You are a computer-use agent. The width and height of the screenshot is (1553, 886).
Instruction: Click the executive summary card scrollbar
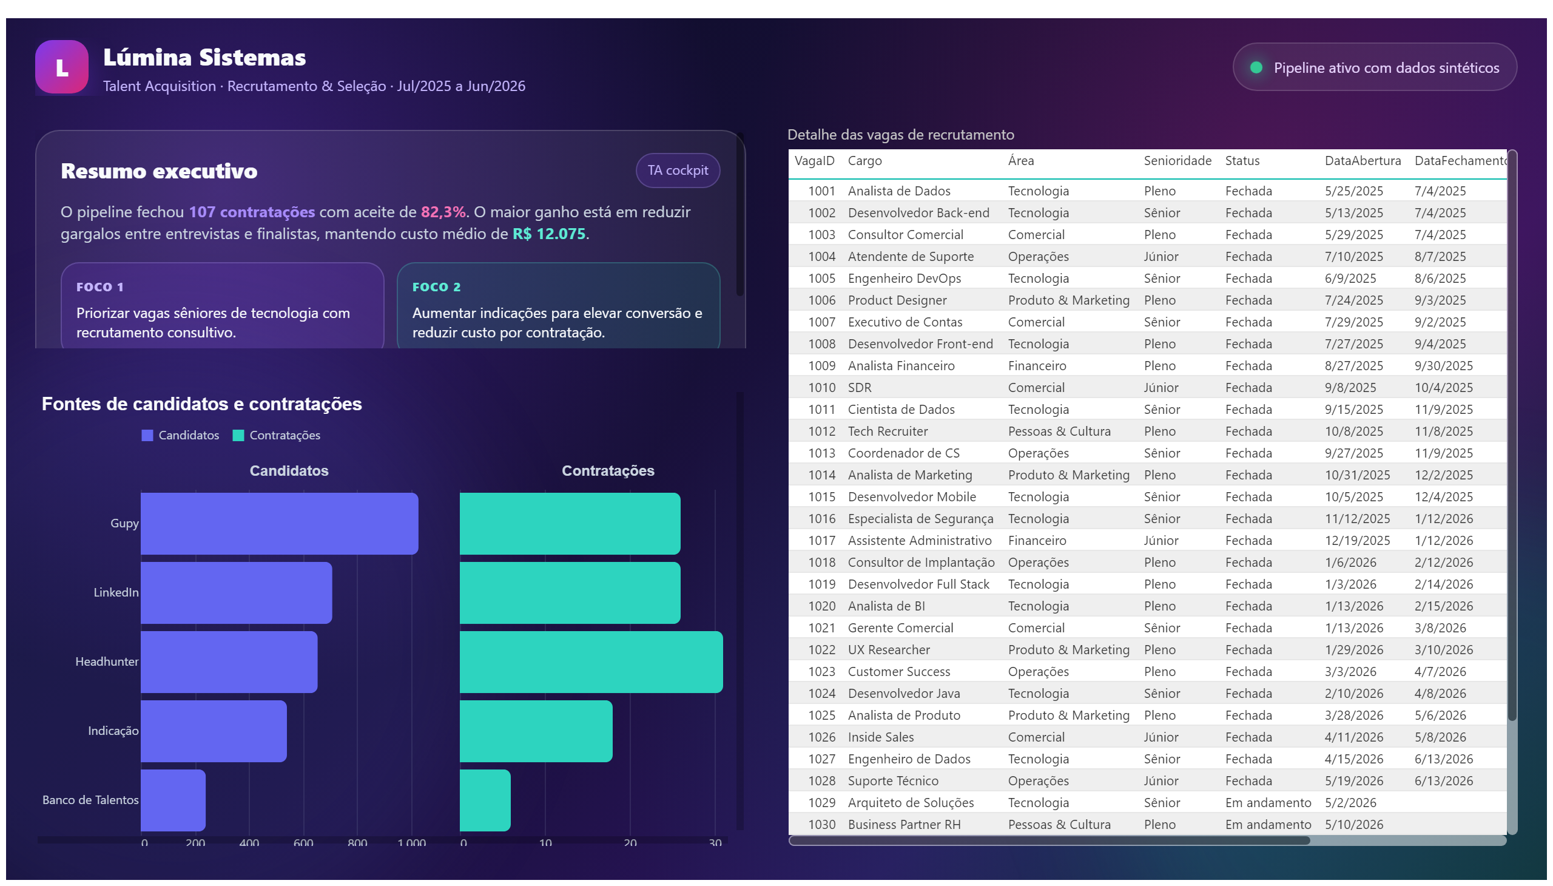pyautogui.click(x=739, y=214)
